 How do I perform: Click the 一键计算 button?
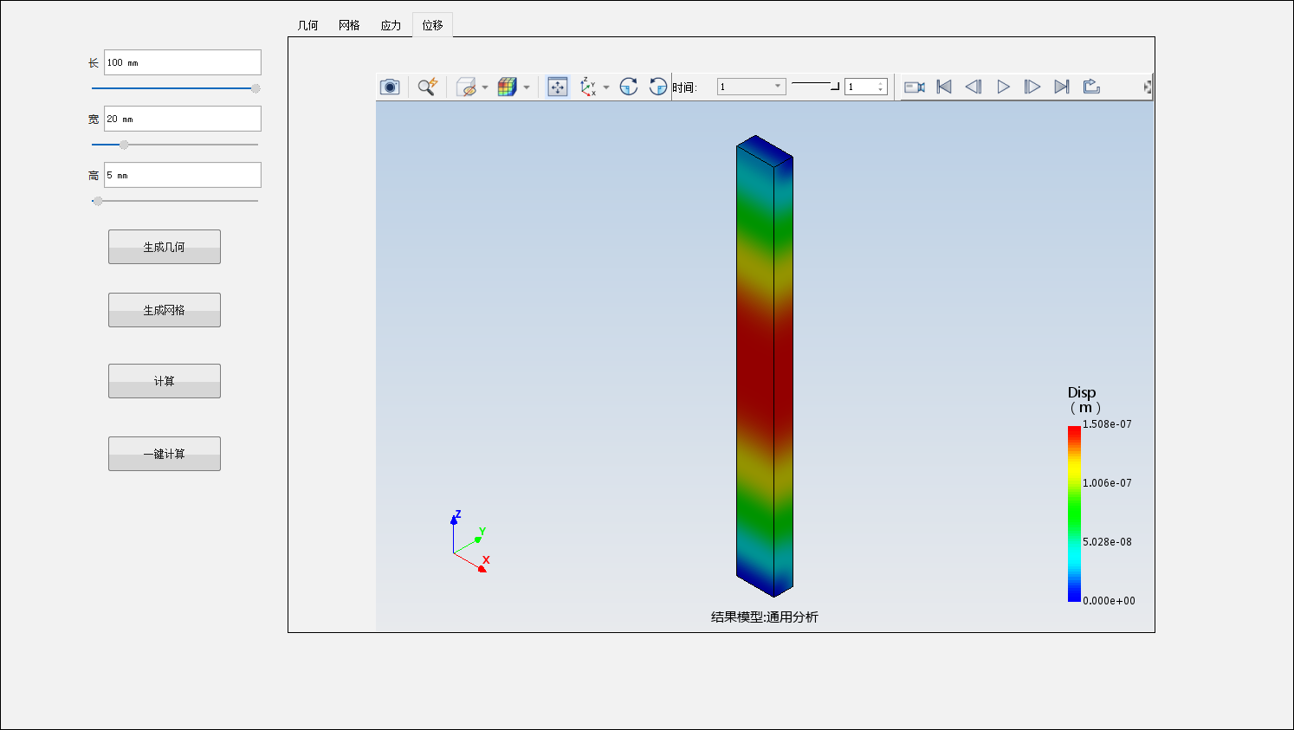click(x=165, y=454)
